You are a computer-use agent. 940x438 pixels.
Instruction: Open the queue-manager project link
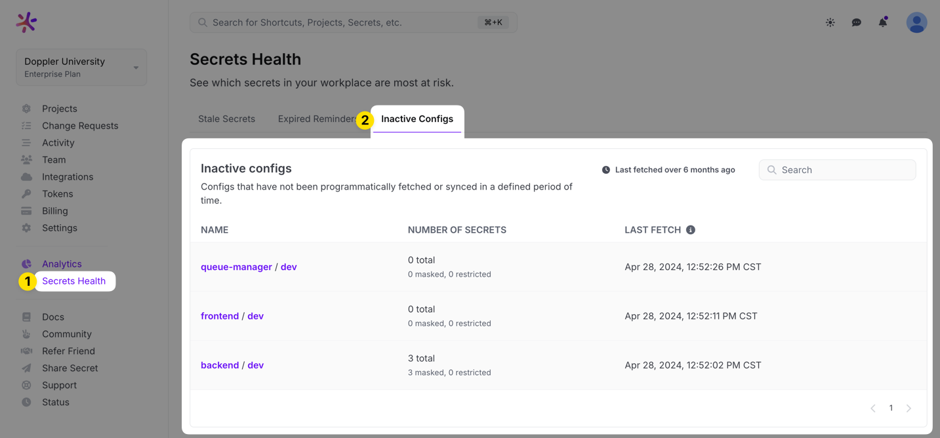tap(236, 267)
